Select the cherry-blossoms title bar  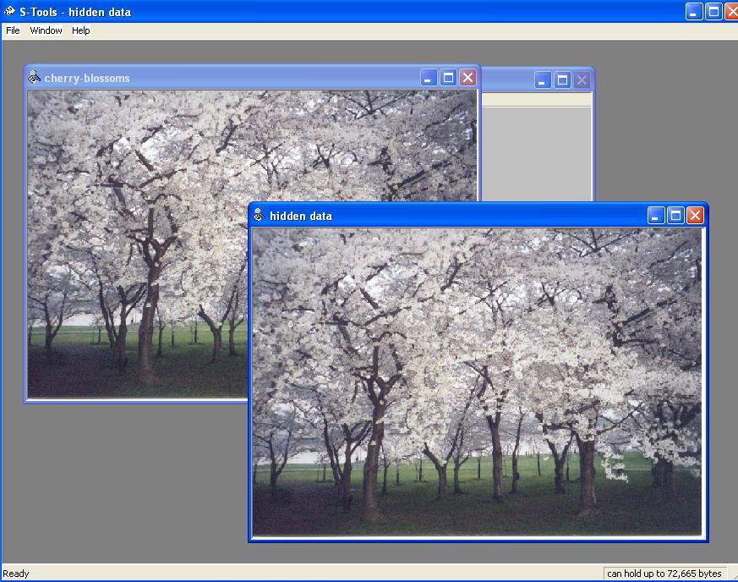click(252, 78)
